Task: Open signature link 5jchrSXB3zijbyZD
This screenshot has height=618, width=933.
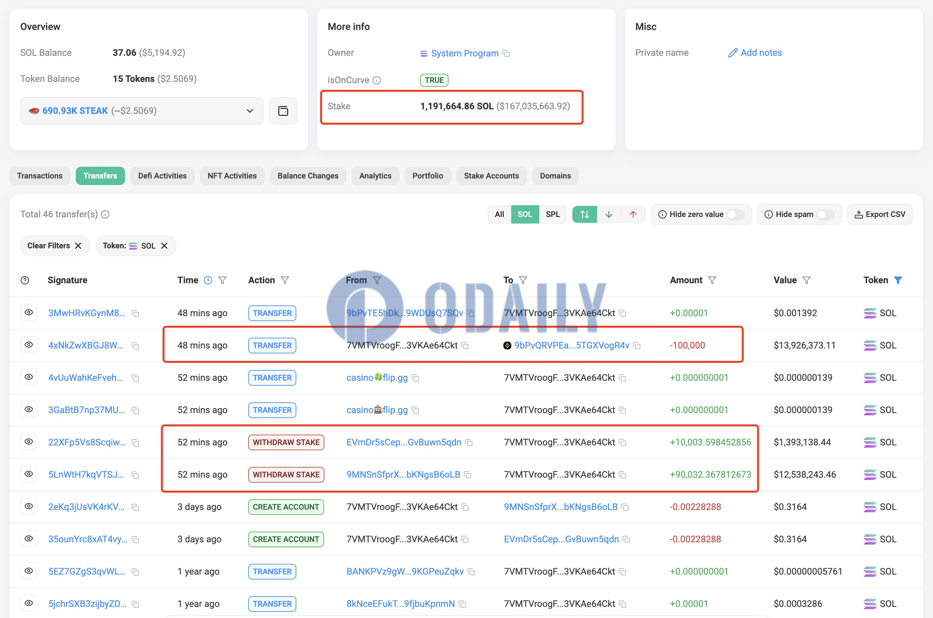Action: tap(87, 604)
